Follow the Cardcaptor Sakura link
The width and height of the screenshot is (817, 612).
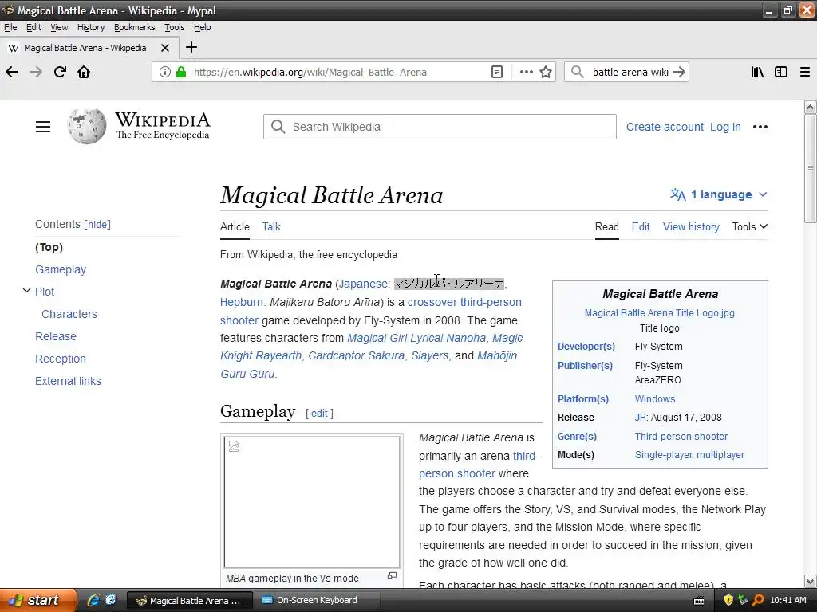pos(356,355)
